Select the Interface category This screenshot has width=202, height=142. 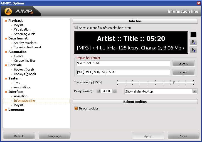(16, 92)
